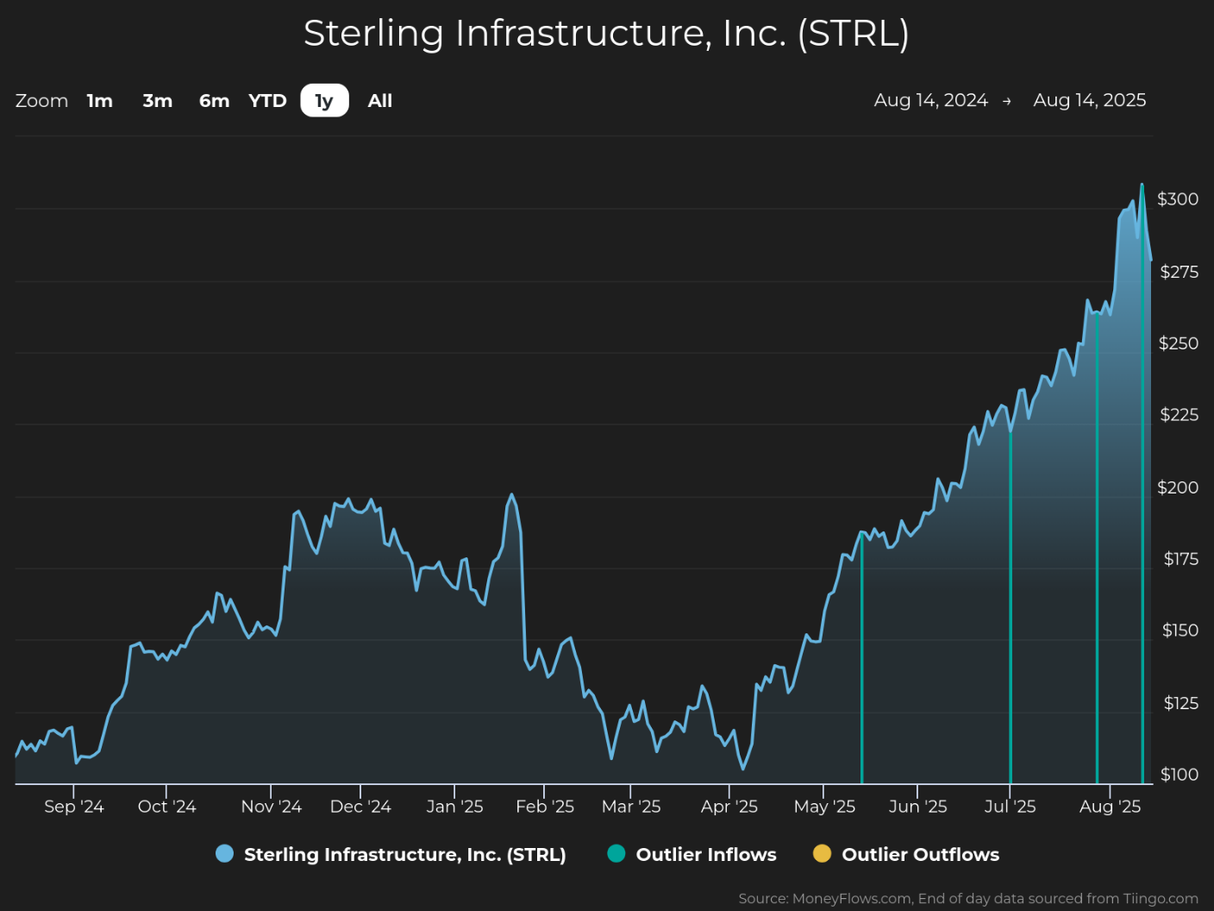Click the Zoom label
The image size is (1214, 911).
[x=41, y=101]
